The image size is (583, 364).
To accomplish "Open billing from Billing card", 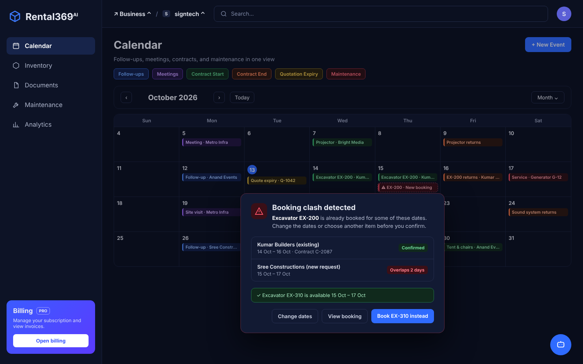I will [x=51, y=341].
